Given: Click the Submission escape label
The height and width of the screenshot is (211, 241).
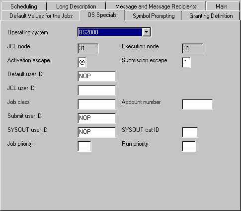Looking at the screenshot, I should pyautogui.click(x=145, y=60).
